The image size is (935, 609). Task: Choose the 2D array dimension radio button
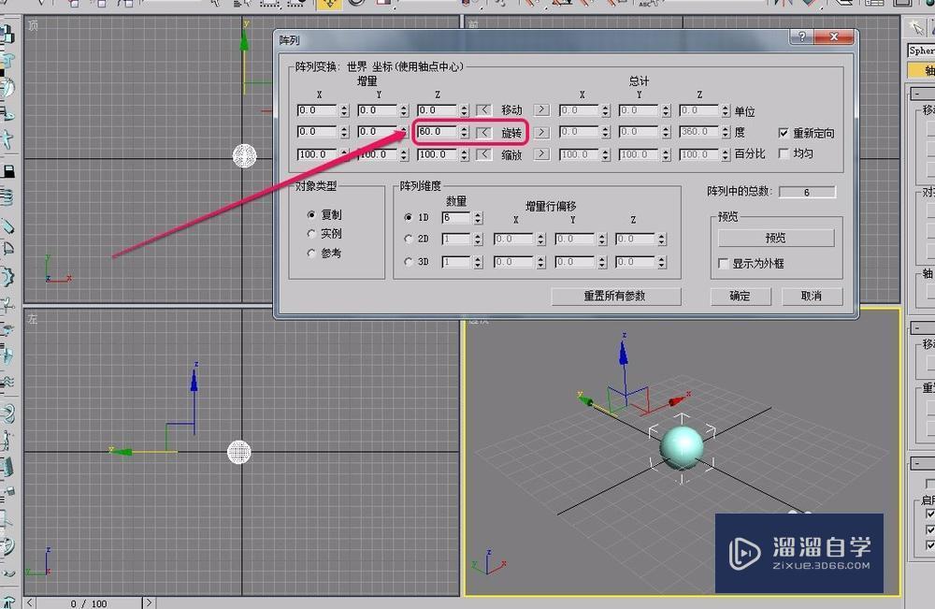click(409, 239)
